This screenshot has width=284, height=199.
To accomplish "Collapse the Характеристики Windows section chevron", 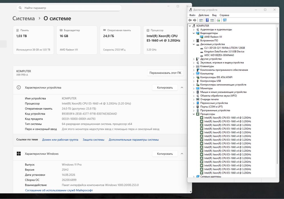I will click(182, 154).
